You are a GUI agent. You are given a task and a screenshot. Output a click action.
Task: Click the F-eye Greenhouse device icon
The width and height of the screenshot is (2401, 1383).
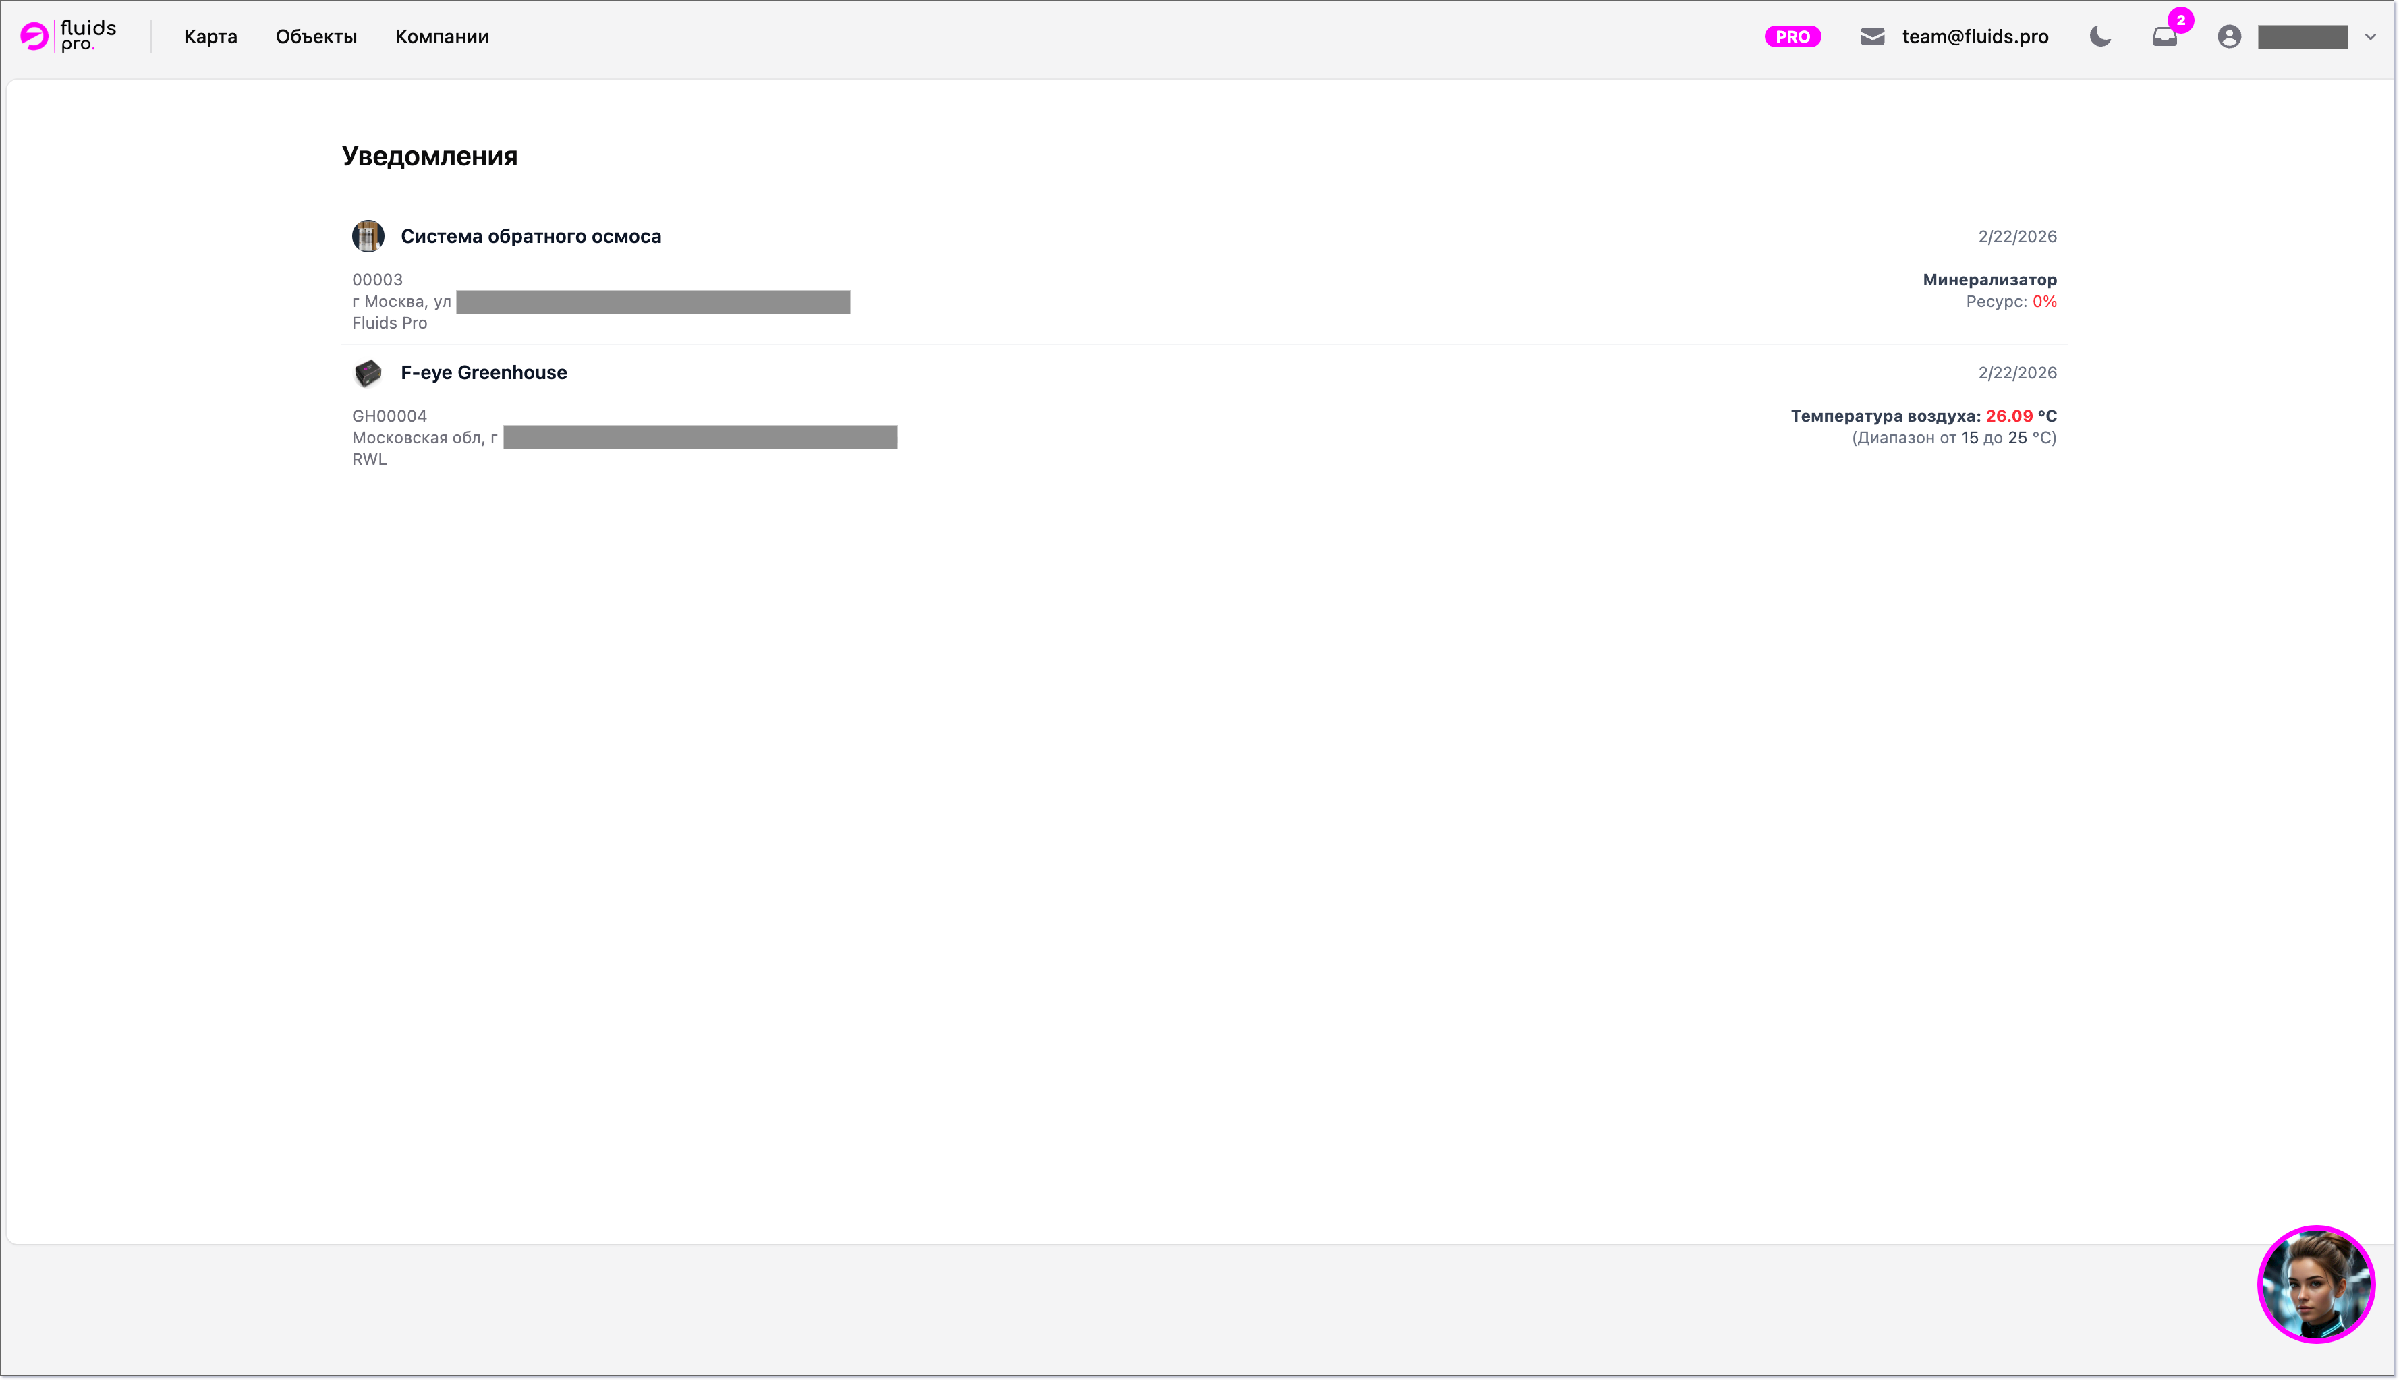click(368, 372)
